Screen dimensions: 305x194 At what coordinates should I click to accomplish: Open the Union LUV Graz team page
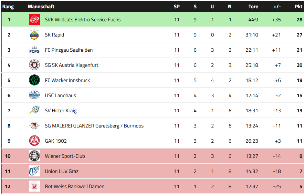[62, 171]
